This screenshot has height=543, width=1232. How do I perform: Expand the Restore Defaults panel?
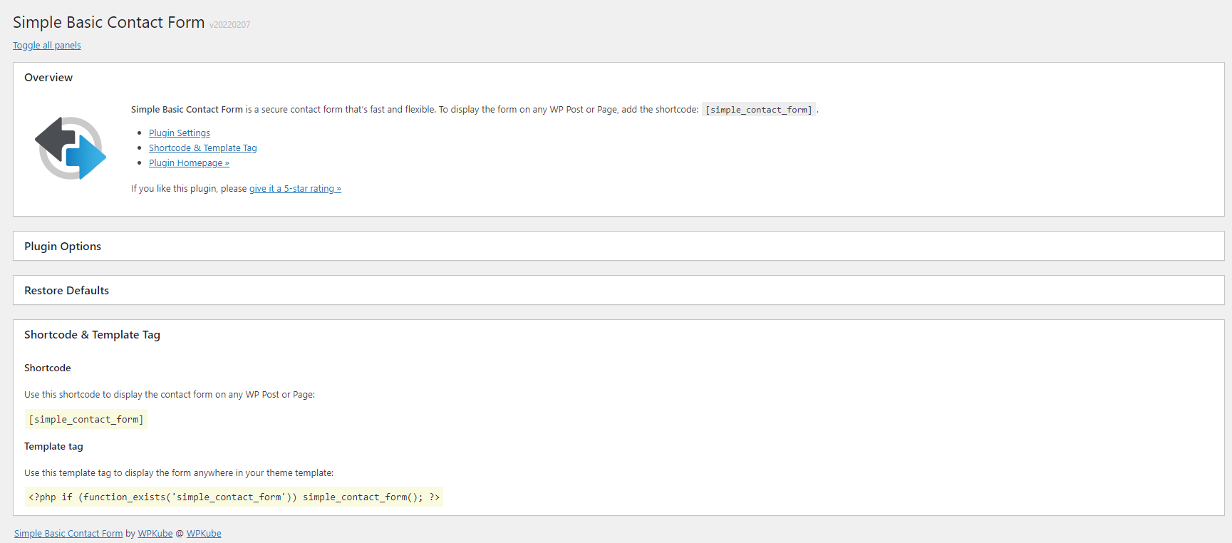[618, 290]
